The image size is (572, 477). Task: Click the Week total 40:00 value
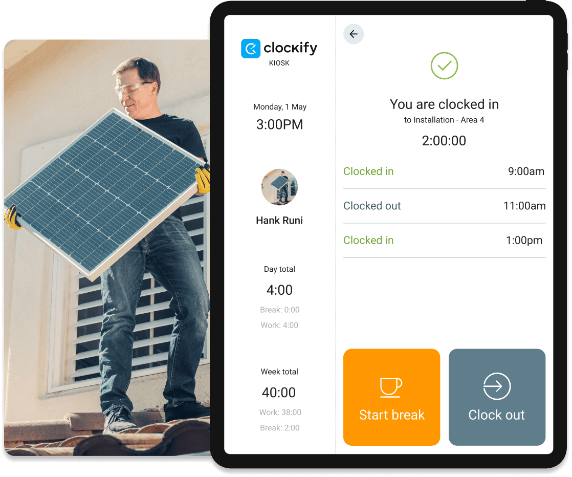coord(279,393)
